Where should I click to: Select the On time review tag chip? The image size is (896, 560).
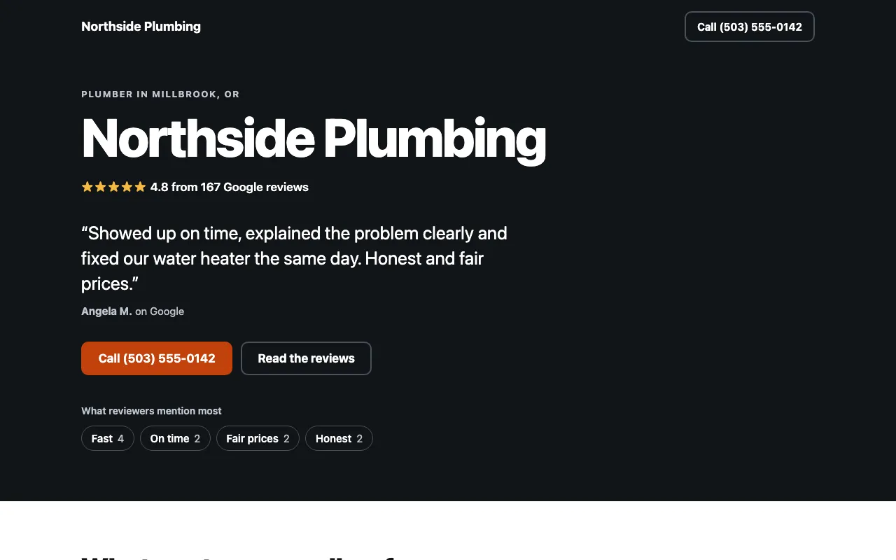(175, 438)
